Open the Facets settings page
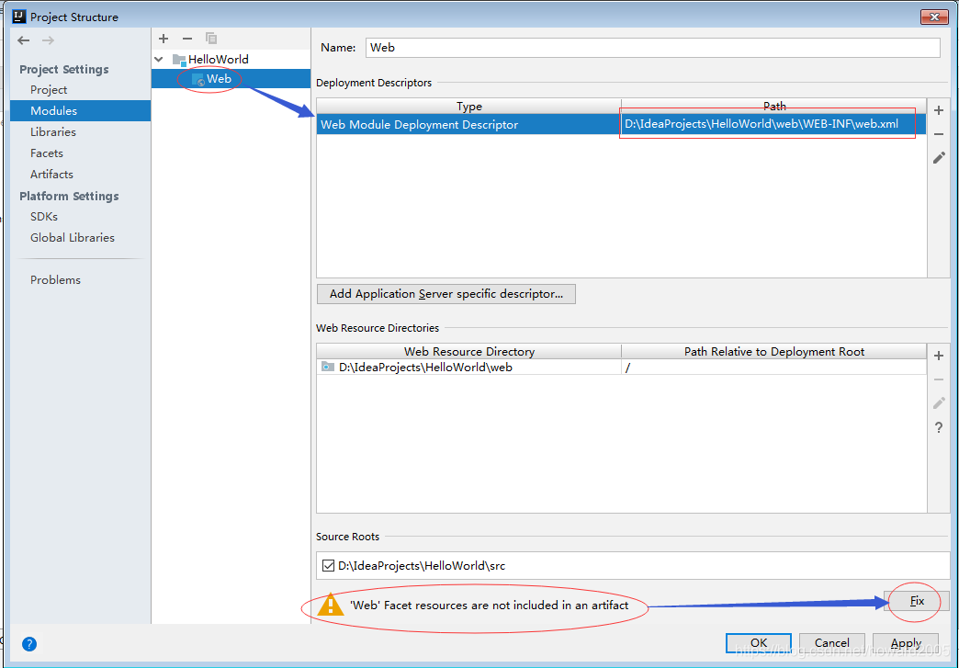Screen dimensions: 959x668 click(x=47, y=153)
